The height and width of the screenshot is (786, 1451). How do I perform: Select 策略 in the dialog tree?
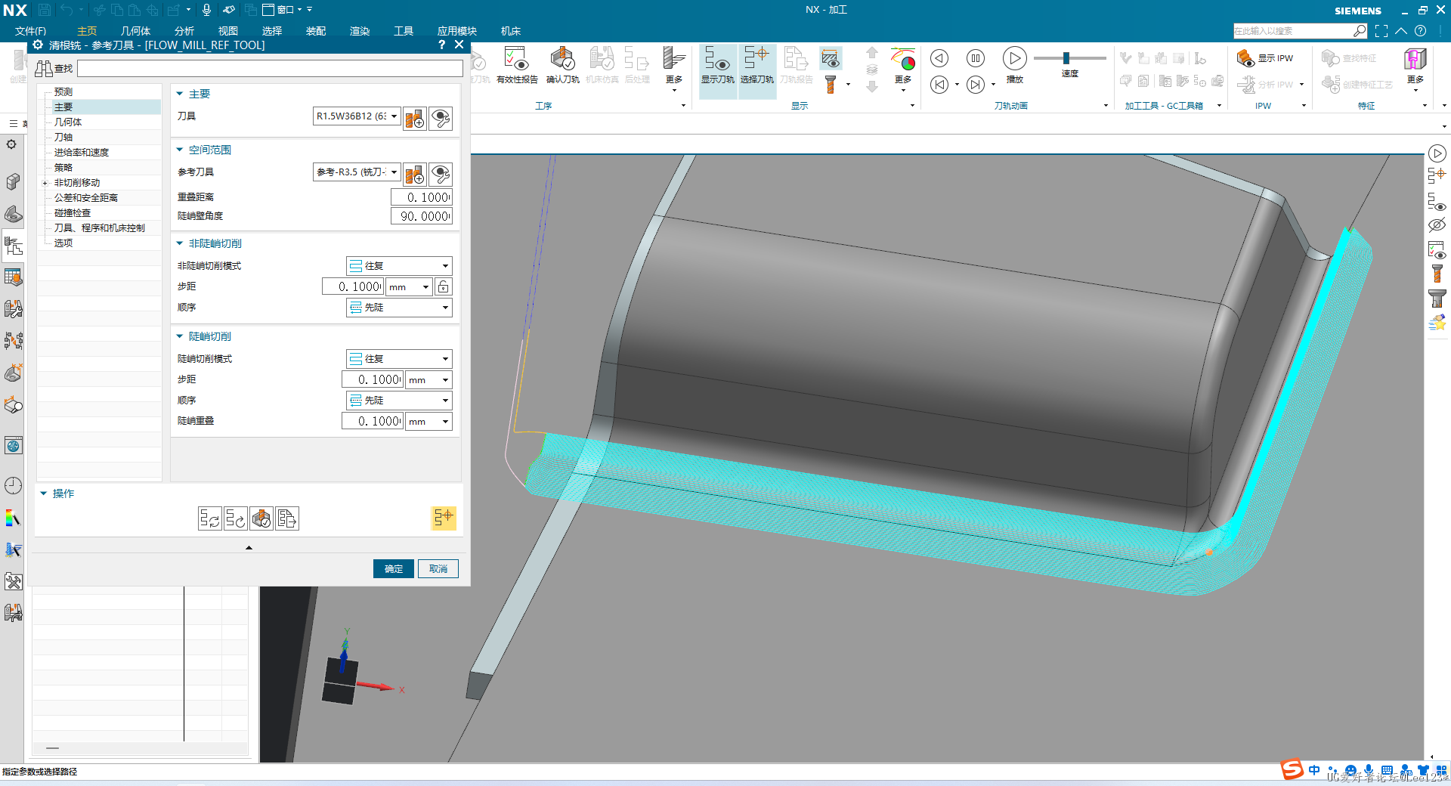click(63, 168)
